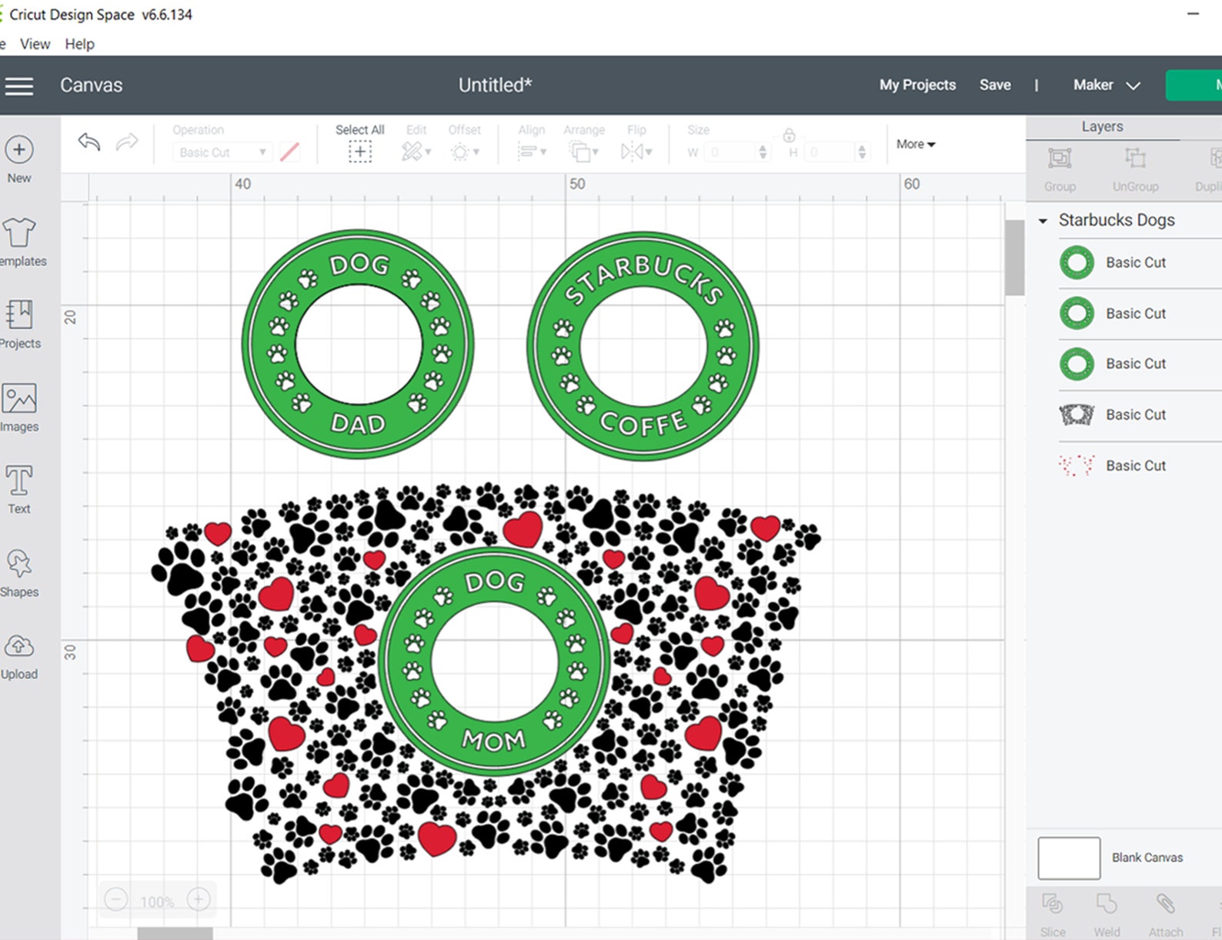The image size is (1222, 940).
Task: Click the vertical canvas scrollbar
Action: tap(1014, 258)
